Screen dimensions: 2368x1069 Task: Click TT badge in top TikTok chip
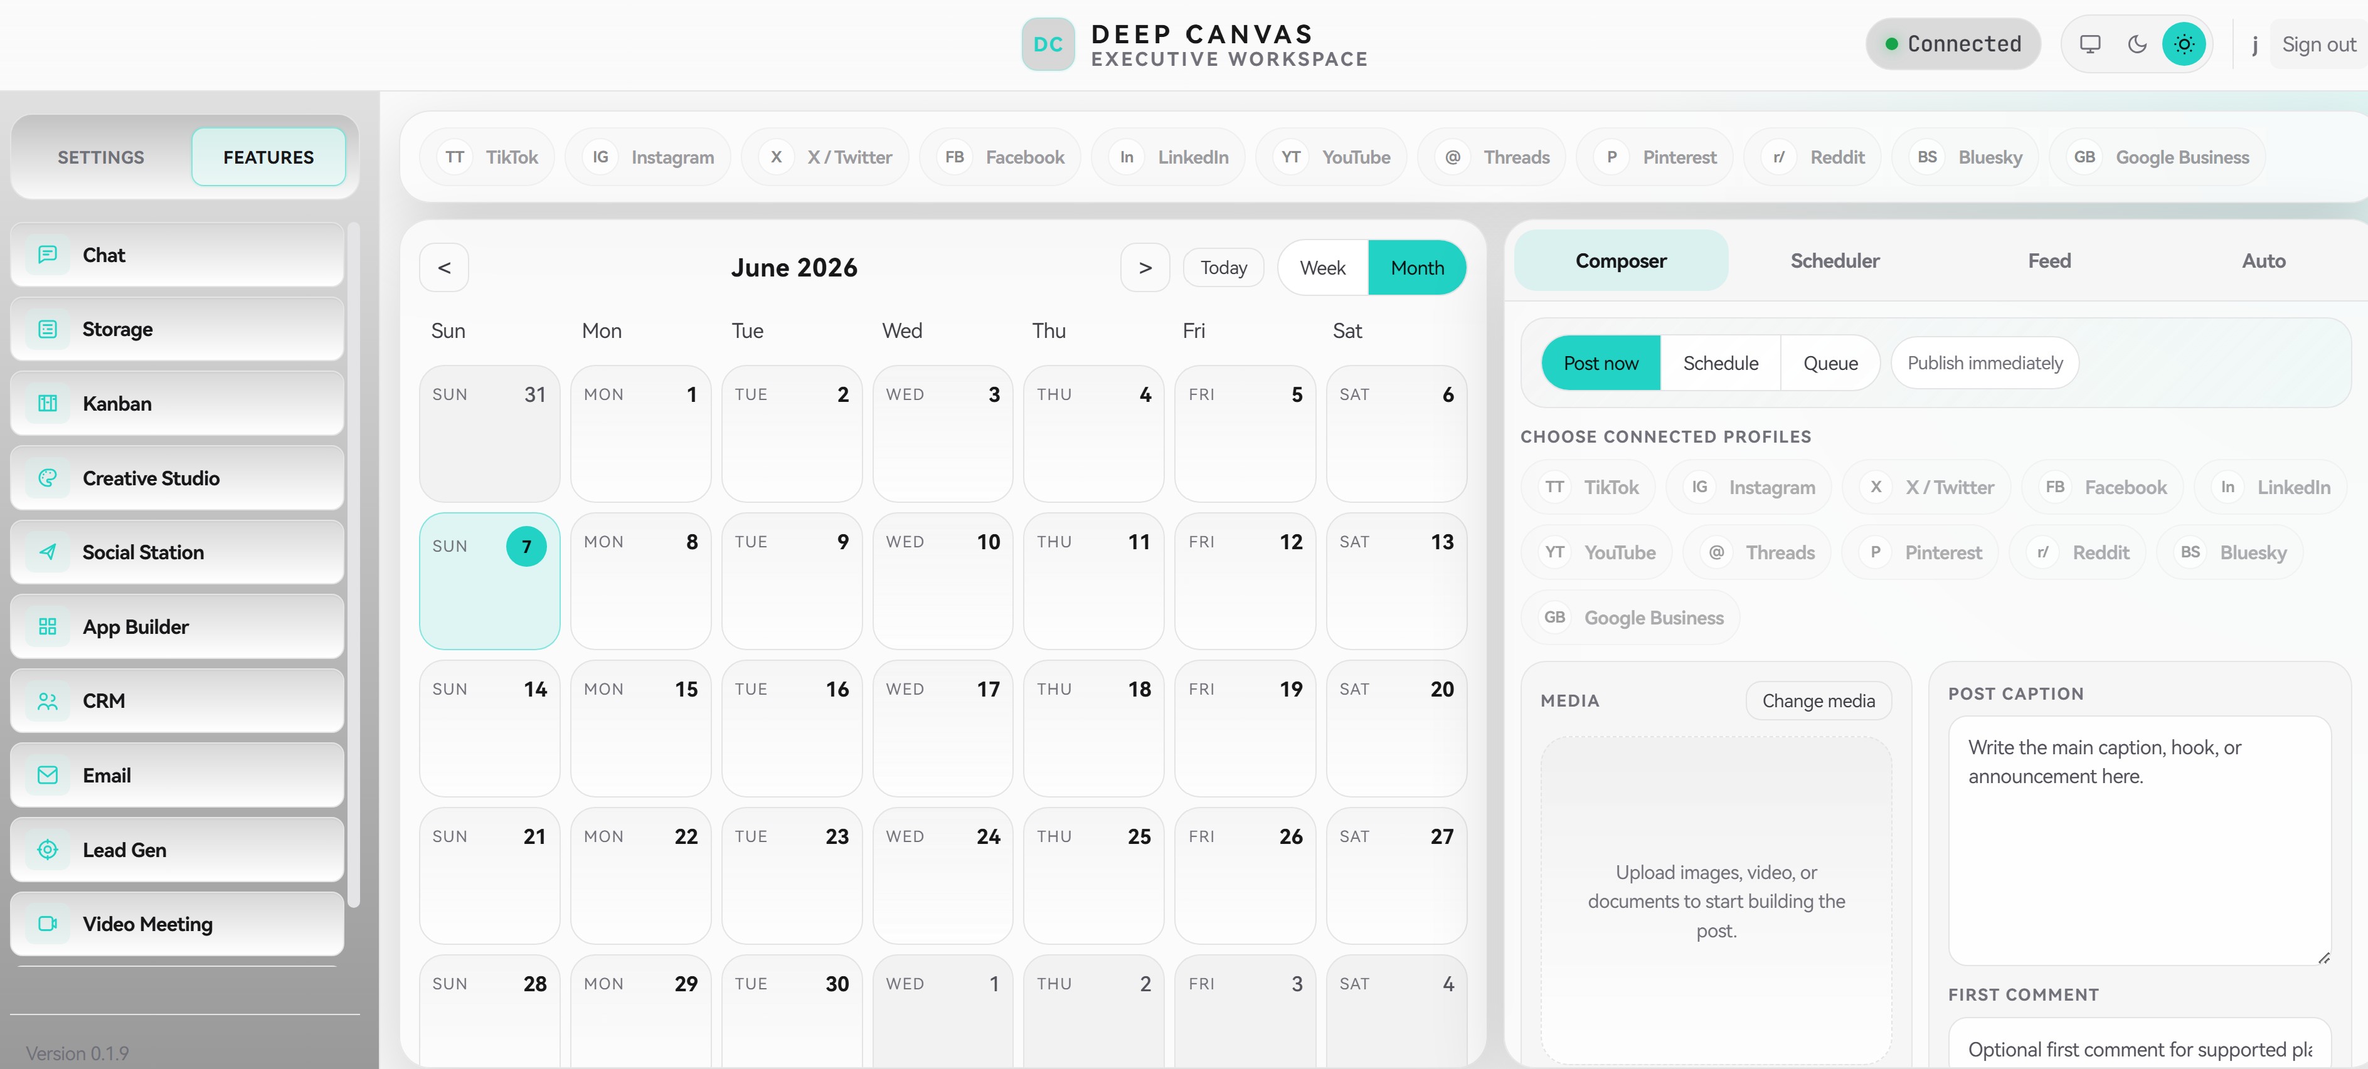coord(454,157)
